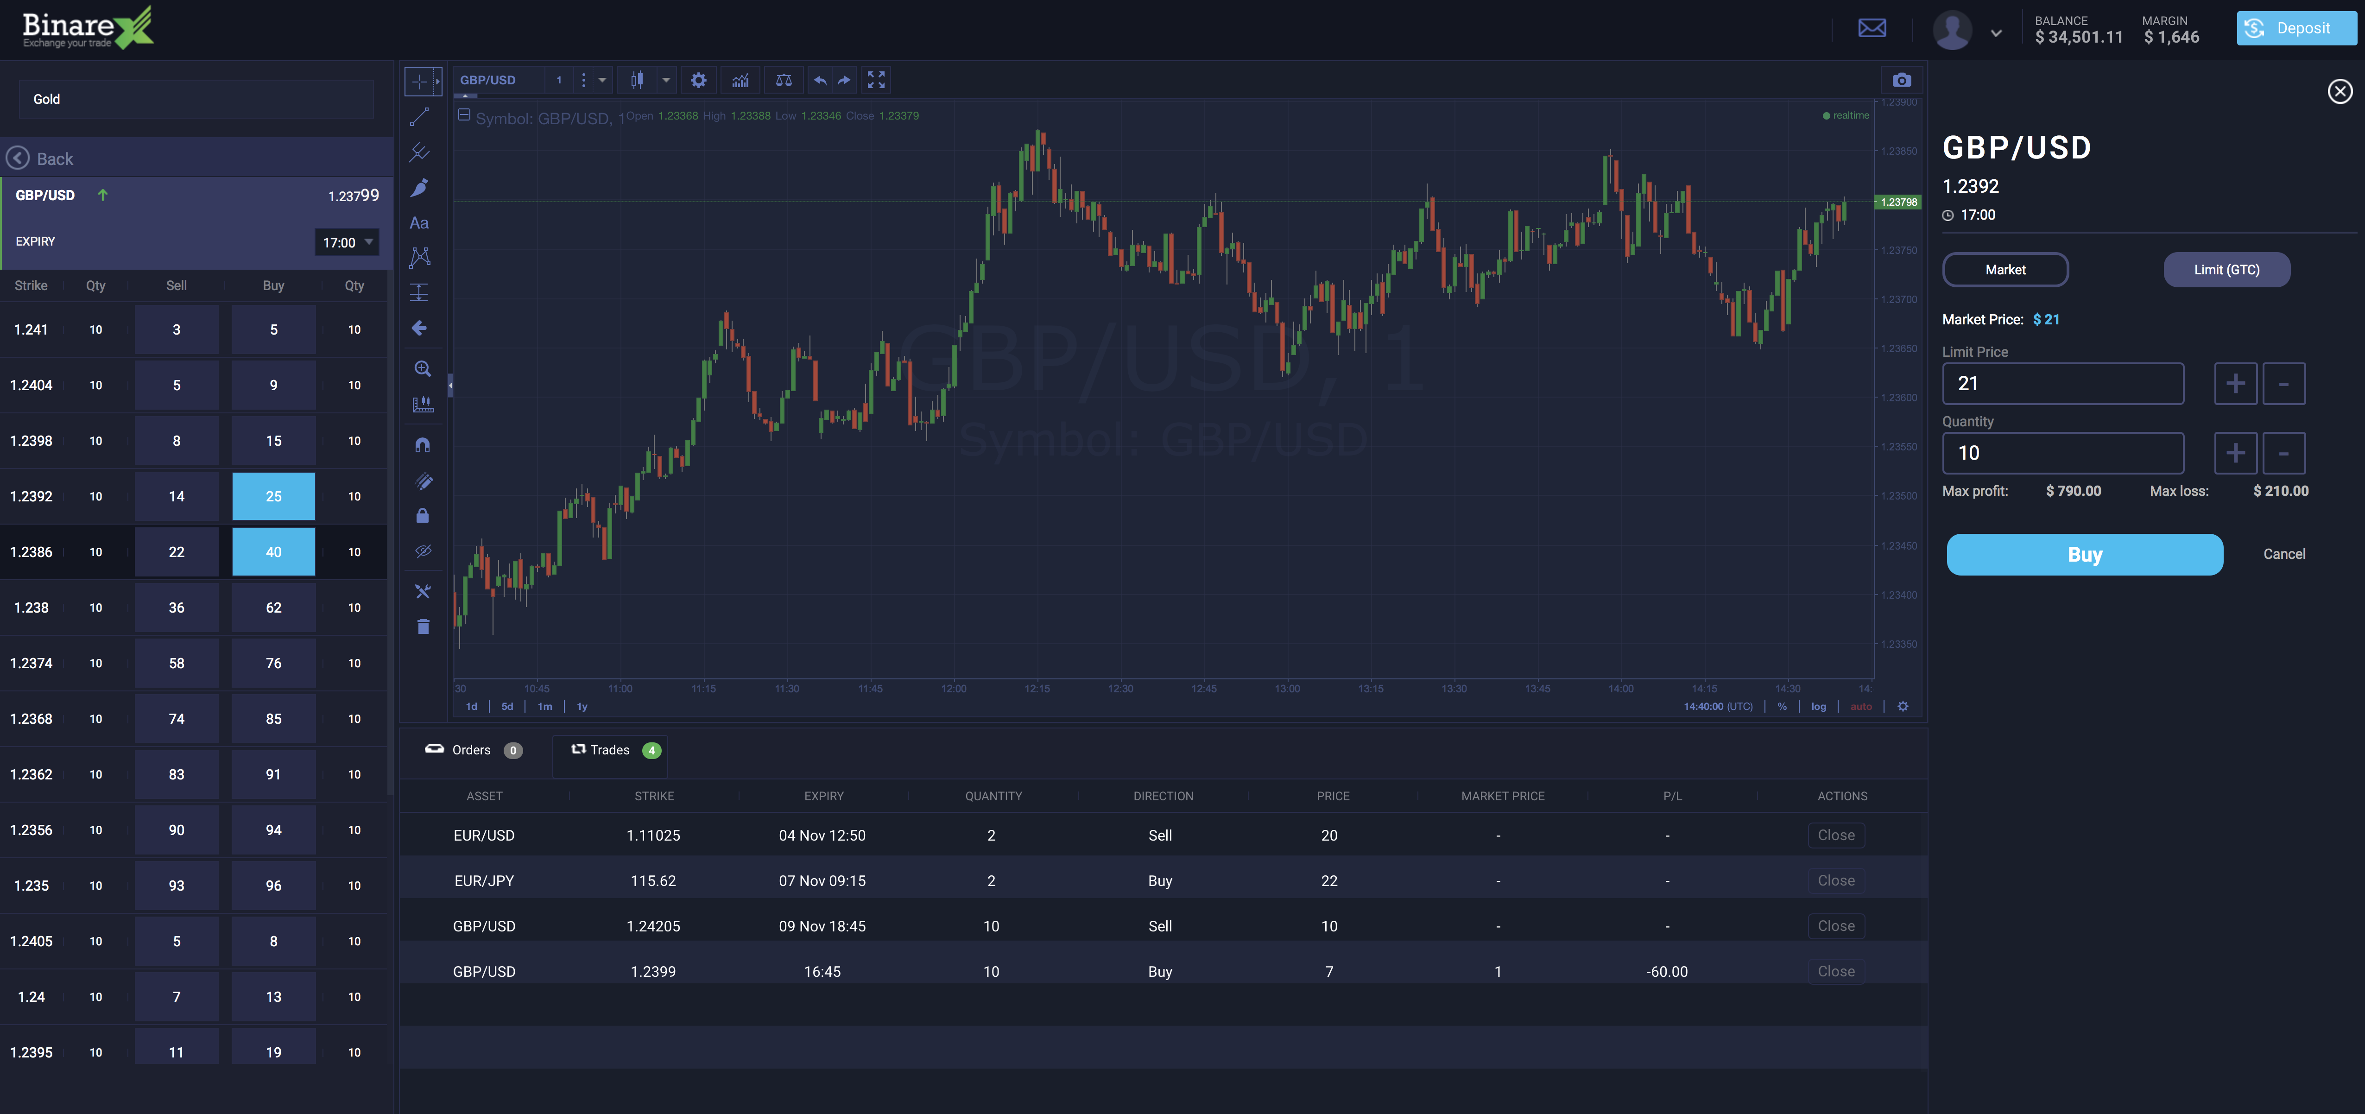The image size is (2365, 1114).
Task: Toggle chart fullscreen mode
Action: (876, 80)
